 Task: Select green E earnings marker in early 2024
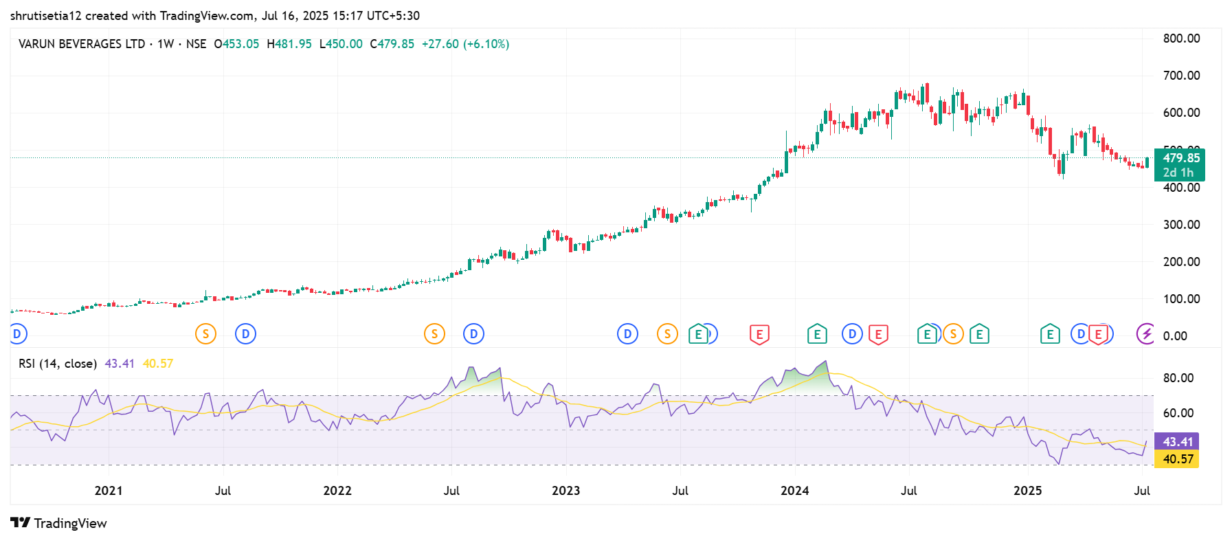click(x=816, y=334)
